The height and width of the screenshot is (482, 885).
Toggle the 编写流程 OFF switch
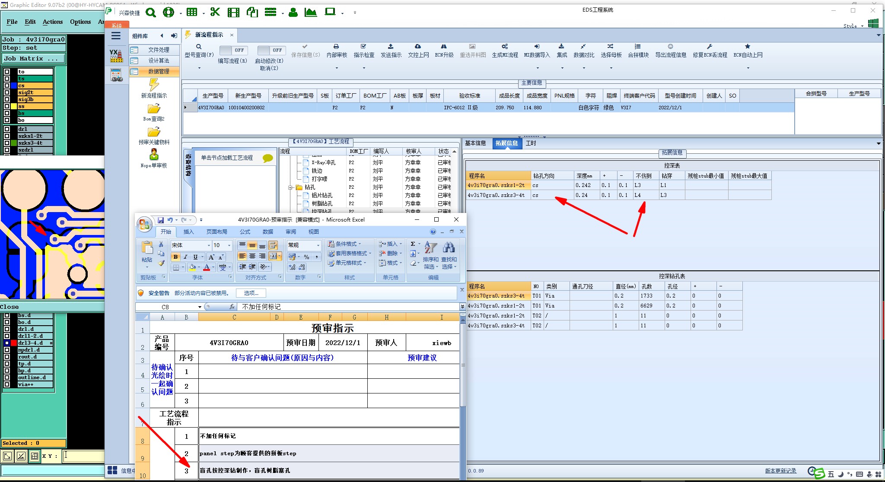click(x=232, y=50)
